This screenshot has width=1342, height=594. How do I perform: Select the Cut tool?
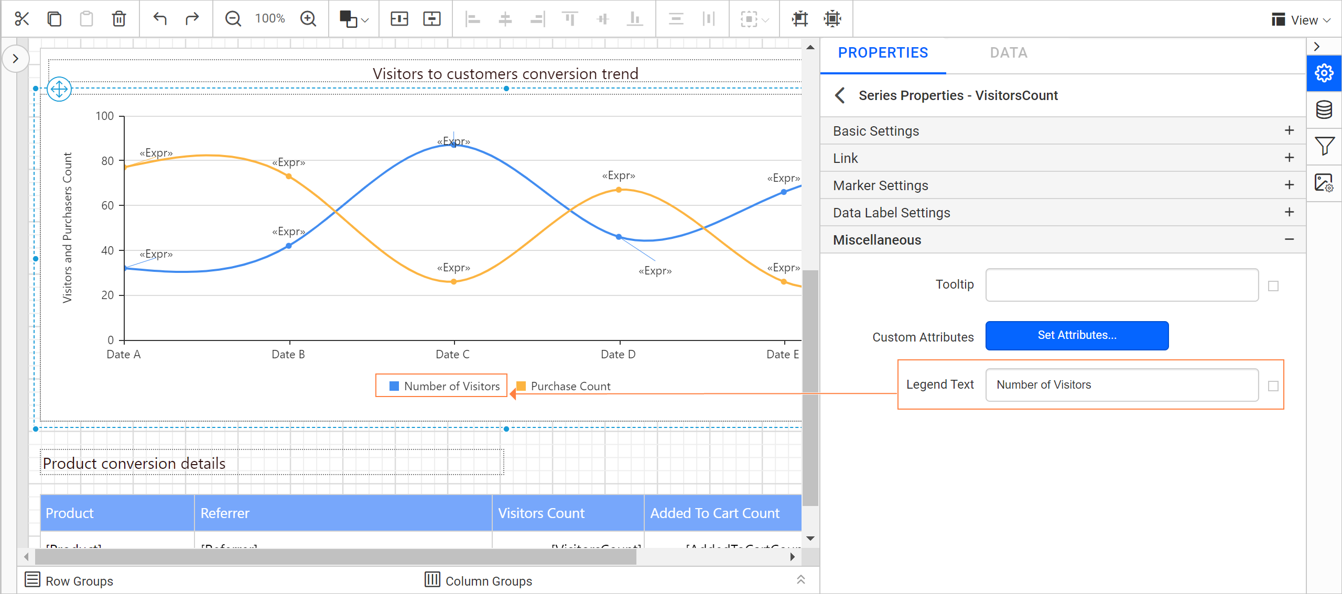pos(21,18)
